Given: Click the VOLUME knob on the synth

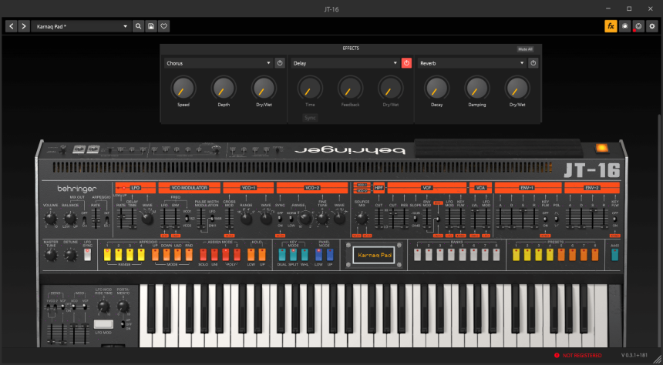Looking at the screenshot, I should coord(51,219).
